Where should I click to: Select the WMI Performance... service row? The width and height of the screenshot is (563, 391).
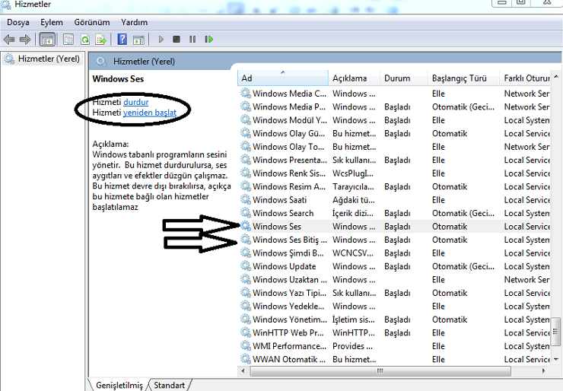394,346
